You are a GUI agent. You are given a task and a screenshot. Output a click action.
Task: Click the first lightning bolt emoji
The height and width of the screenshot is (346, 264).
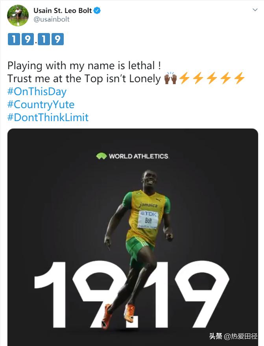[x=184, y=79]
